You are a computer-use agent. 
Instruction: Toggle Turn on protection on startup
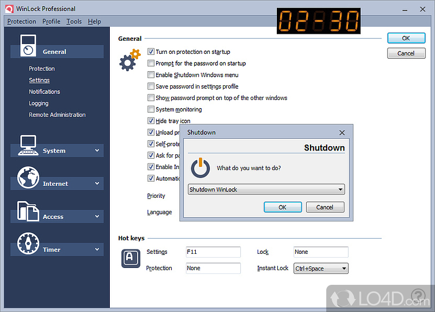151,52
